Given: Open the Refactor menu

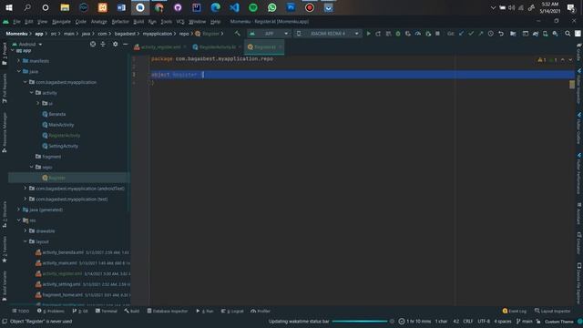Looking at the screenshot, I should [x=120, y=22].
